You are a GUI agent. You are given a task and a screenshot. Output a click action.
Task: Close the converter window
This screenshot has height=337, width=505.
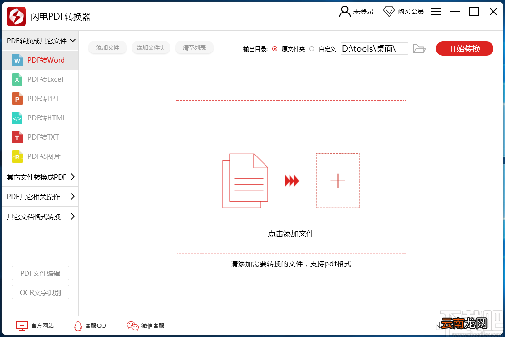coord(493,12)
